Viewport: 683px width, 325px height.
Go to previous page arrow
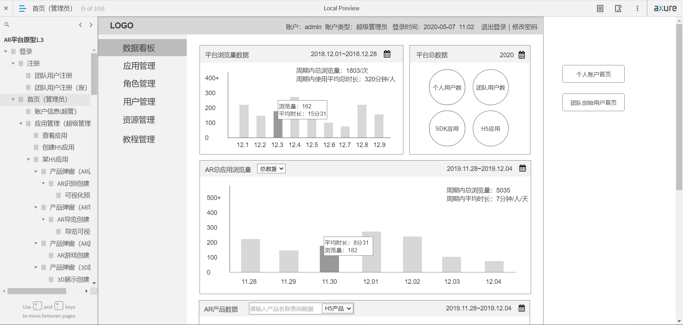pyautogui.click(x=81, y=25)
